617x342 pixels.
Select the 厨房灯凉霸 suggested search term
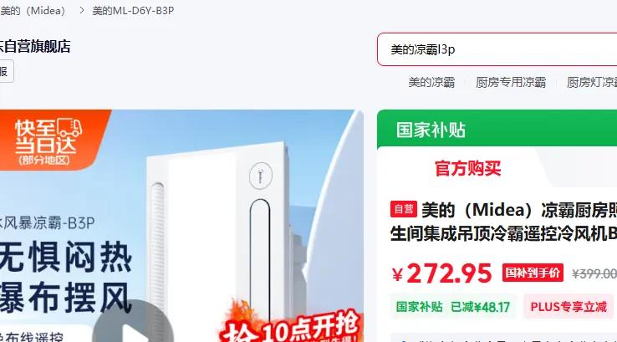[x=592, y=82]
